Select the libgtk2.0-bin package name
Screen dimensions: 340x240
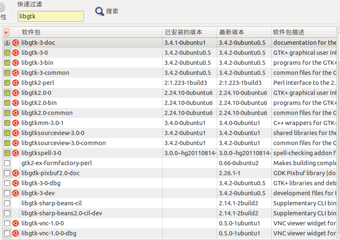coord(39,103)
